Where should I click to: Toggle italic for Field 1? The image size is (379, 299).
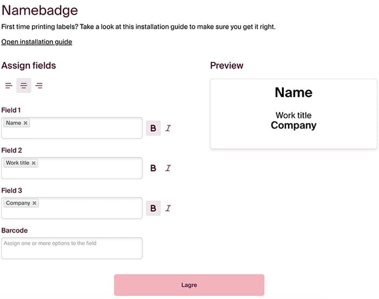coord(168,128)
